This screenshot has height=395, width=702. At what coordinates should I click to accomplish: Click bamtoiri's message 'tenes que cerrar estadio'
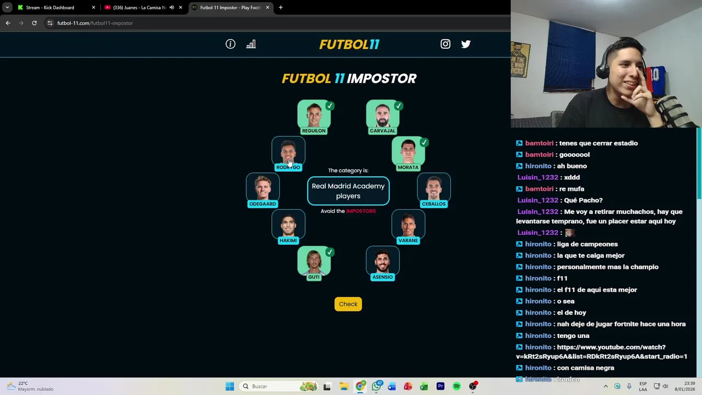598,143
